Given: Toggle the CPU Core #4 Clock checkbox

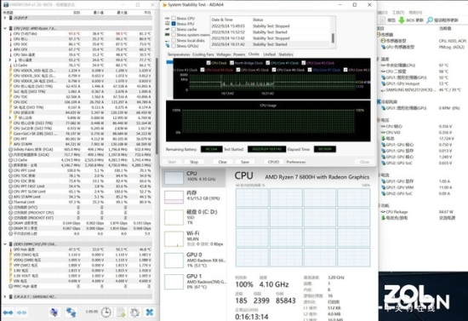Looking at the screenshot, I should pos(203,70).
